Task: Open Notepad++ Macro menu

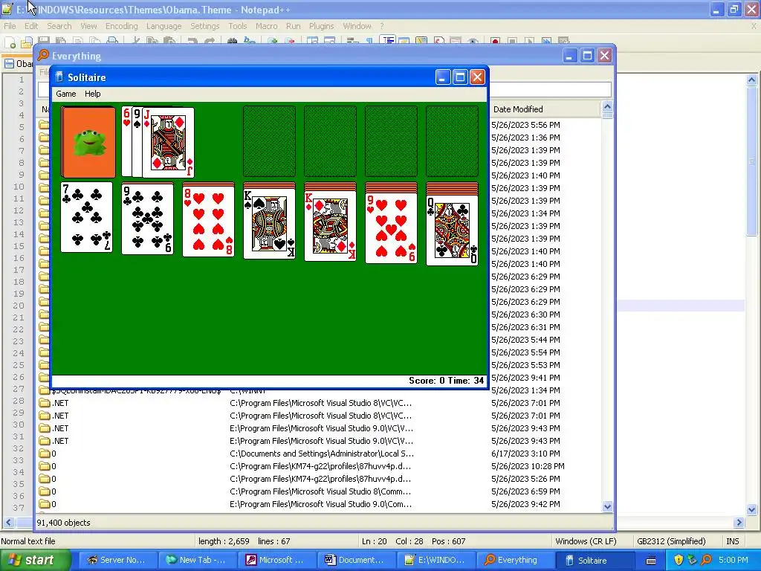Action: point(267,26)
